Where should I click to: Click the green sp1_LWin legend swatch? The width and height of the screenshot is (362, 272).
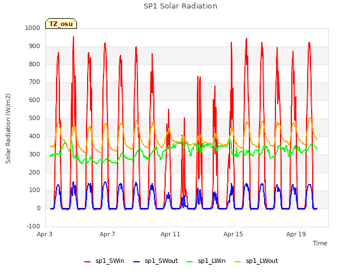tap(190, 262)
